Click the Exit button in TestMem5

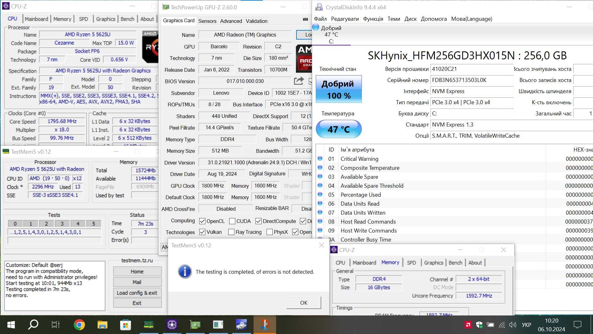pos(137,303)
